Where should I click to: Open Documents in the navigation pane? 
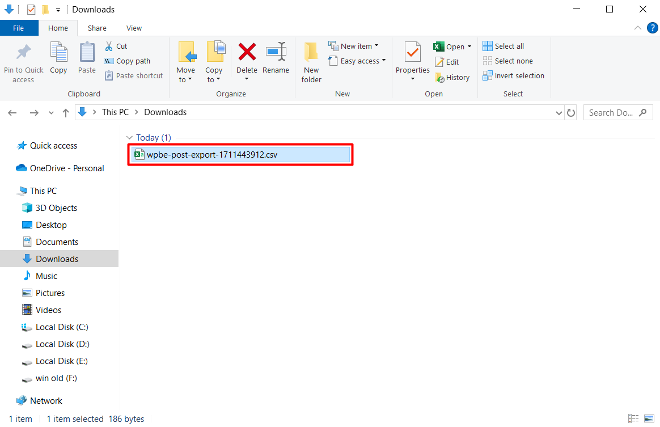tap(57, 242)
